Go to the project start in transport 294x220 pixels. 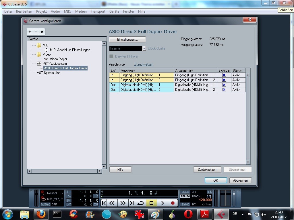click(x=104, y=203)
